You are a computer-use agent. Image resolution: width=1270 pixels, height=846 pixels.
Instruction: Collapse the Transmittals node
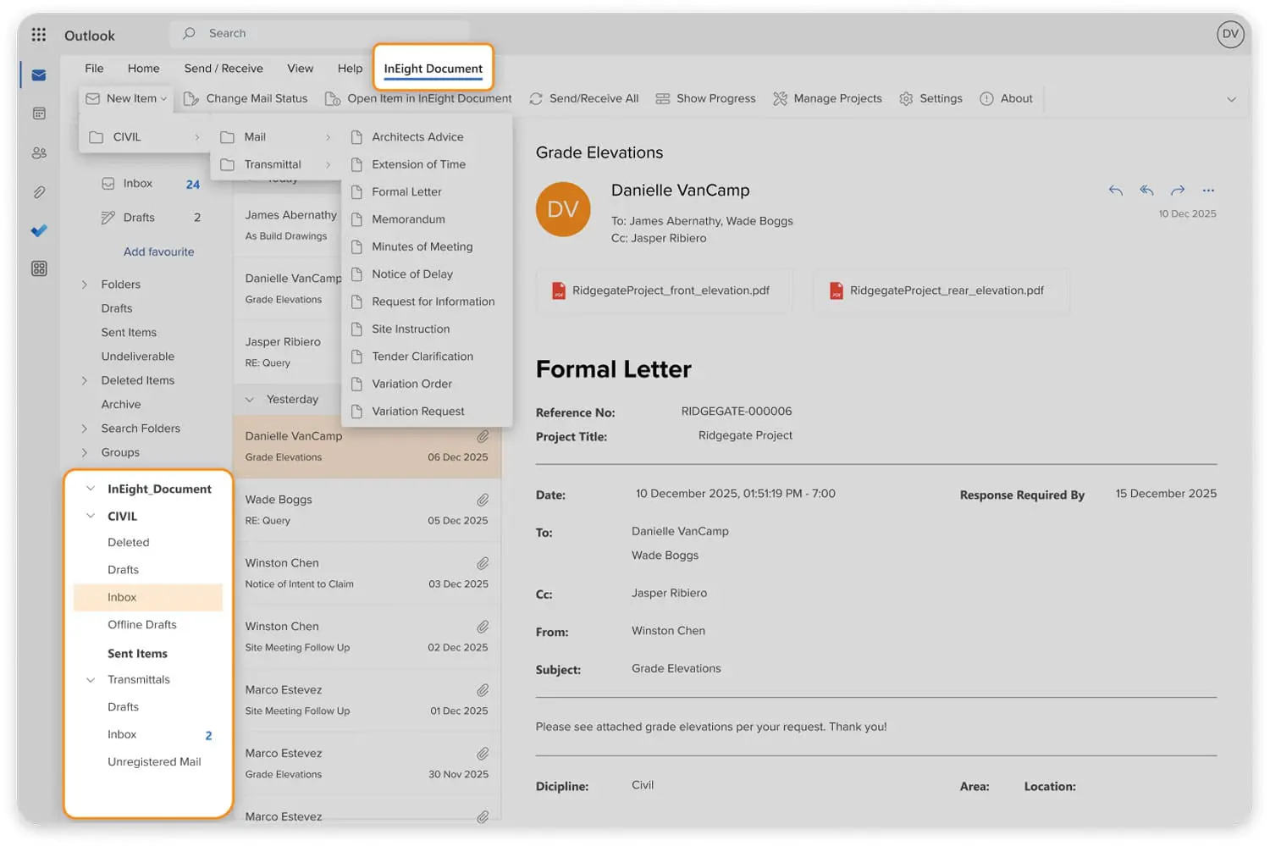pos(91,679)
